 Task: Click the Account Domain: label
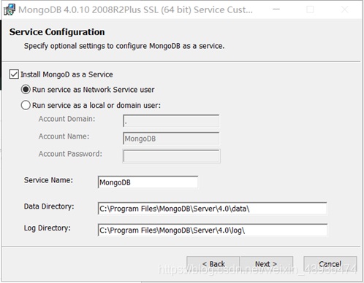[x=67, y=119]
